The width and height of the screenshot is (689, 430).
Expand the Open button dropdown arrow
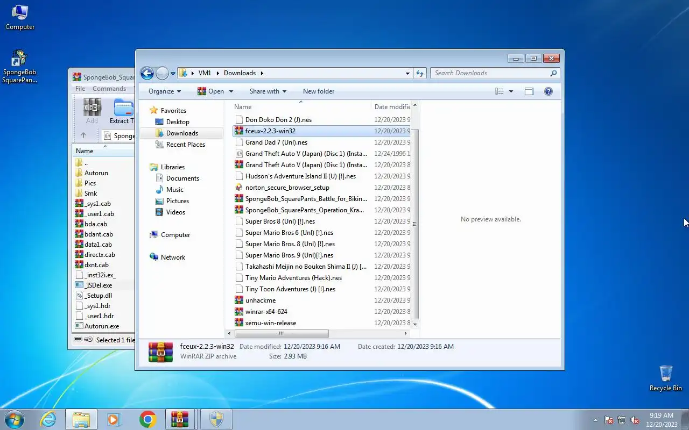231,91
